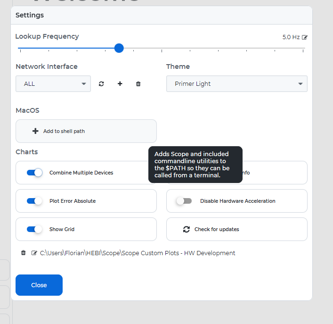
Task: Click the refresh icon in Check for updates
Action: (186, 229)
